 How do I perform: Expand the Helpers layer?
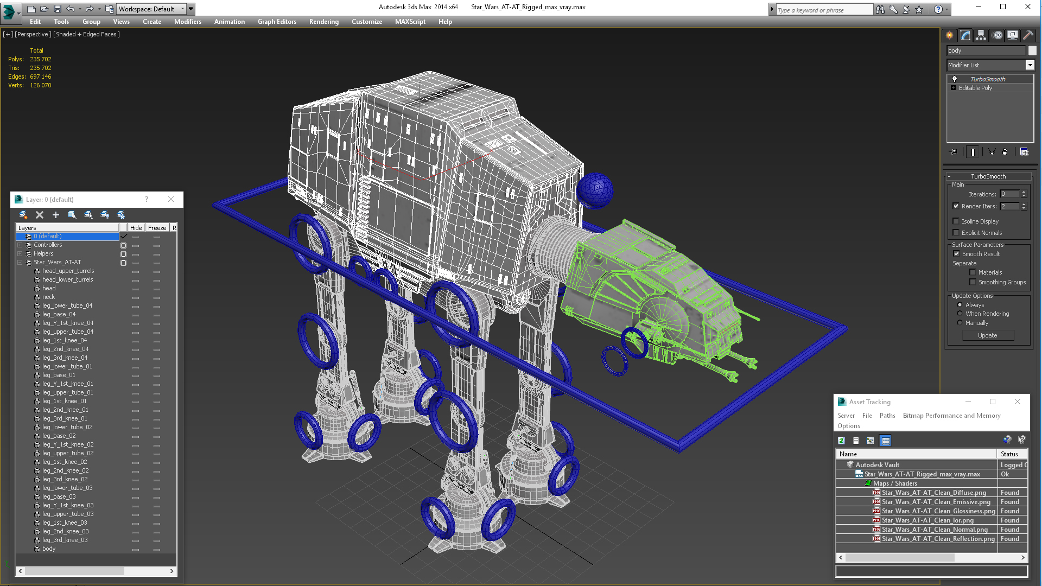20,254
